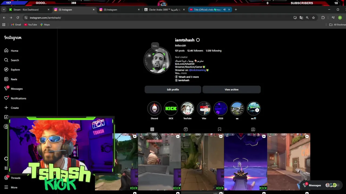Switch to the Tagged photos tab

pyautogui.click(x=253, y=129)
